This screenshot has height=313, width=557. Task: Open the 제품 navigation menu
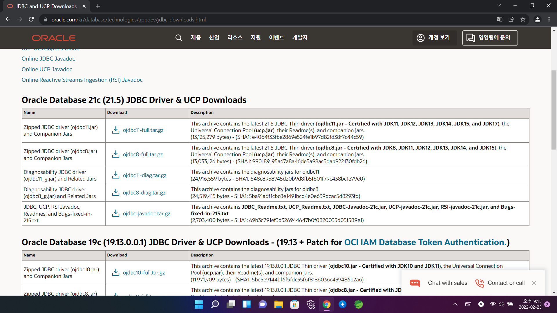tap(196, 38)
